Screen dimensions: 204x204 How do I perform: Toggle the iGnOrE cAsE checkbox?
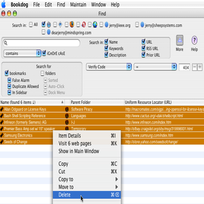(x=44, y=53)
